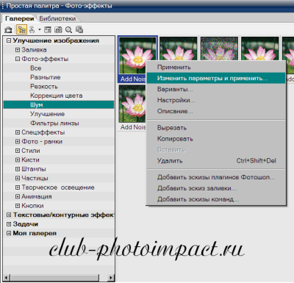Choose Удалить in the context menu
Viewport: 294px width, 283px height.
[216, 161]
